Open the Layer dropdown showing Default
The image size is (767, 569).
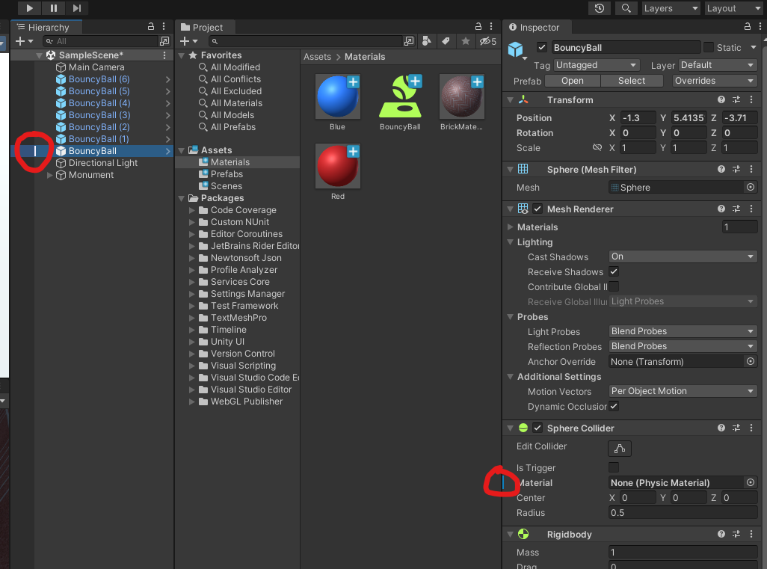click(x=717, y=65)
